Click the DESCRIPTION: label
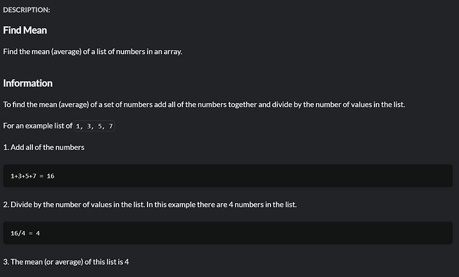The image size is (459, 277). point(26,10)
